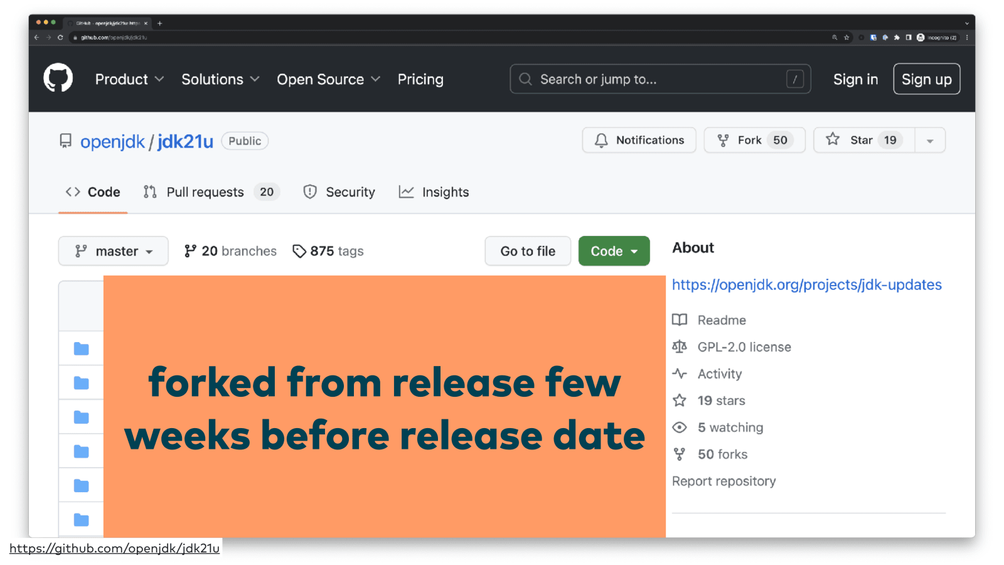The image size is (1004, 565).
Task: Click the last visible folder icon
Action: point(81,520)
